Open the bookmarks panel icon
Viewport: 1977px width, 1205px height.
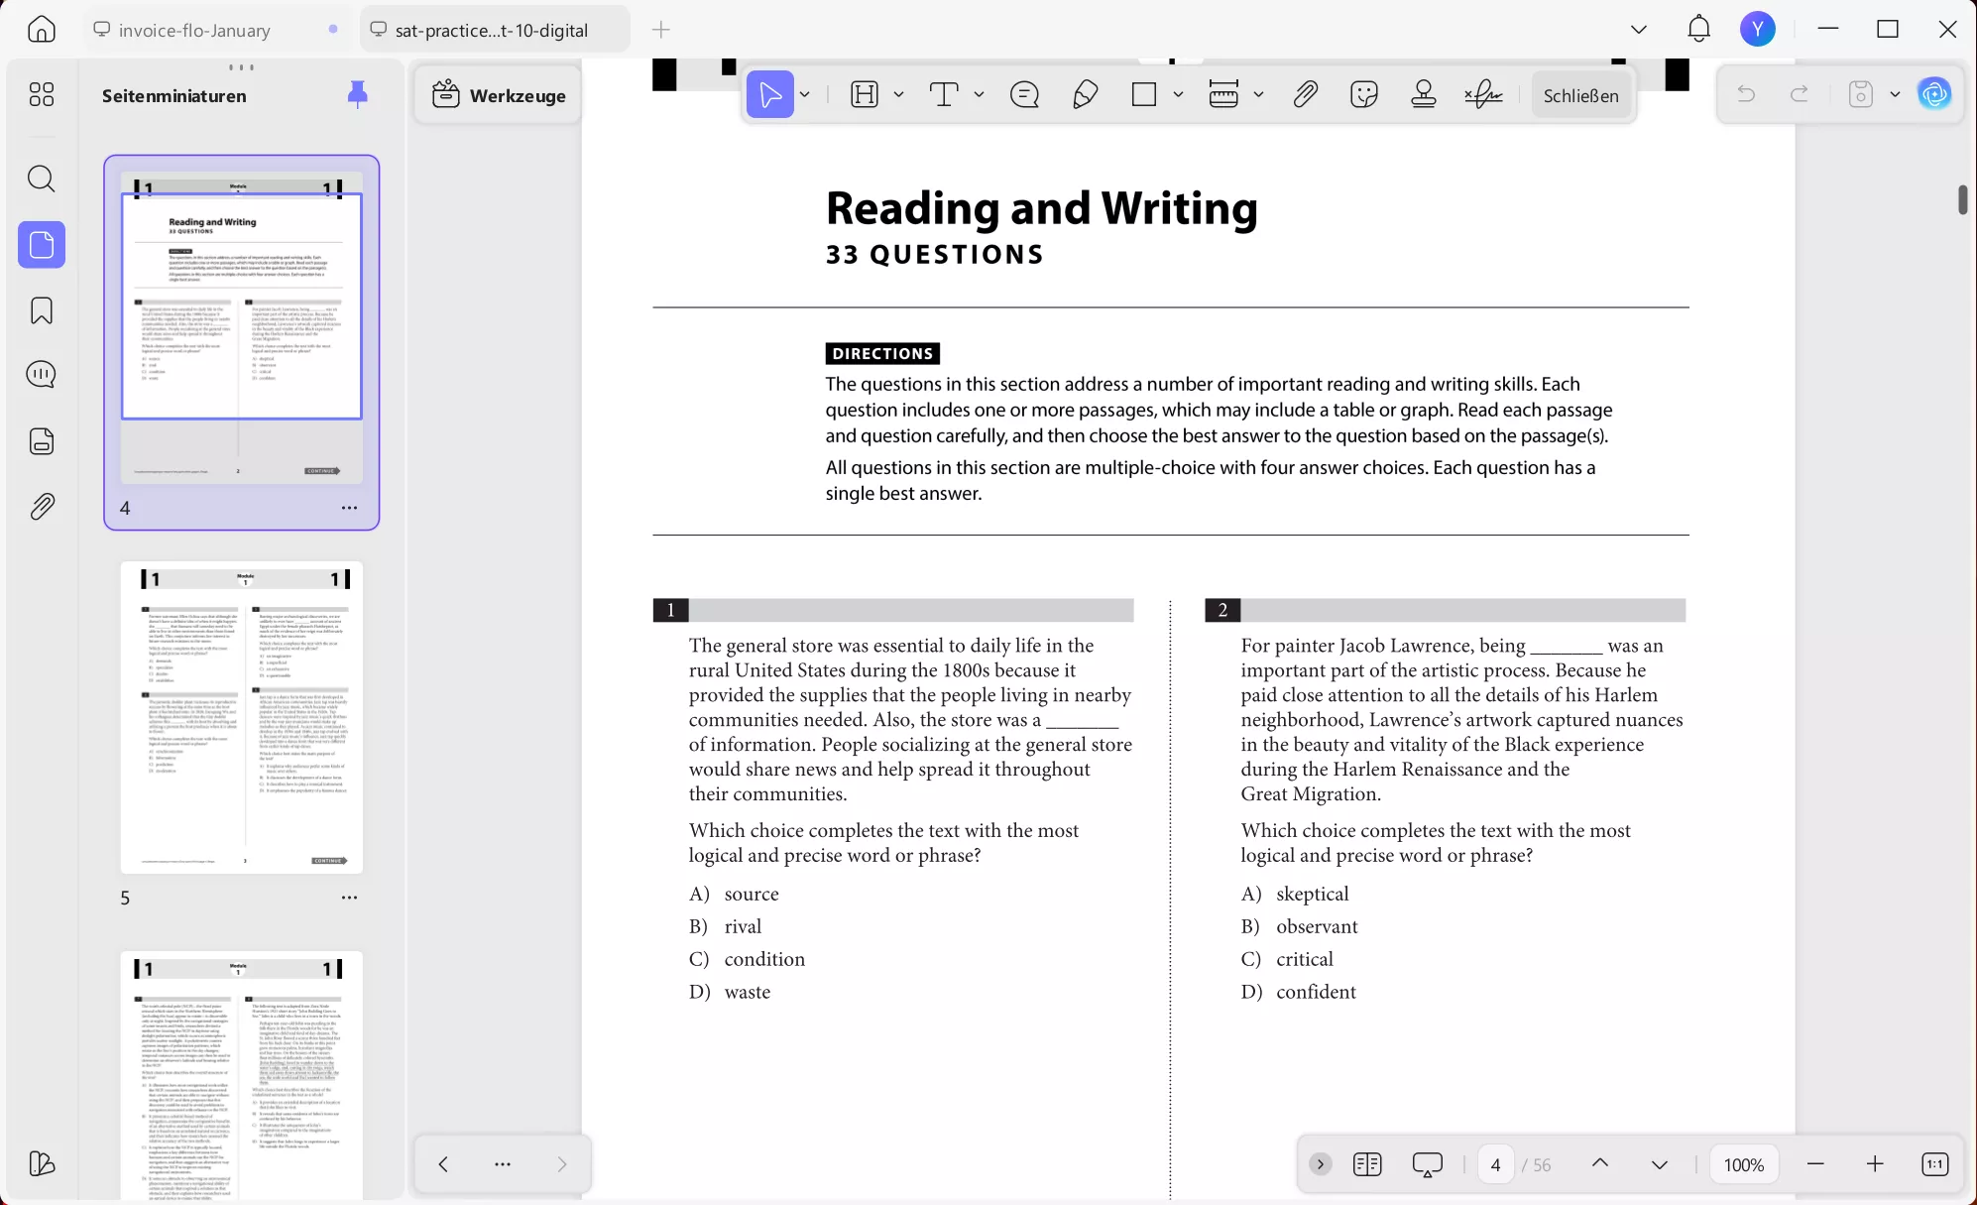(x=41, y=310)
